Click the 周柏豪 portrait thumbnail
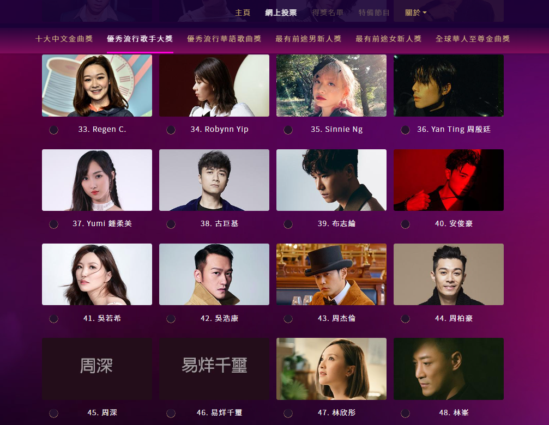 pos(449,274)
